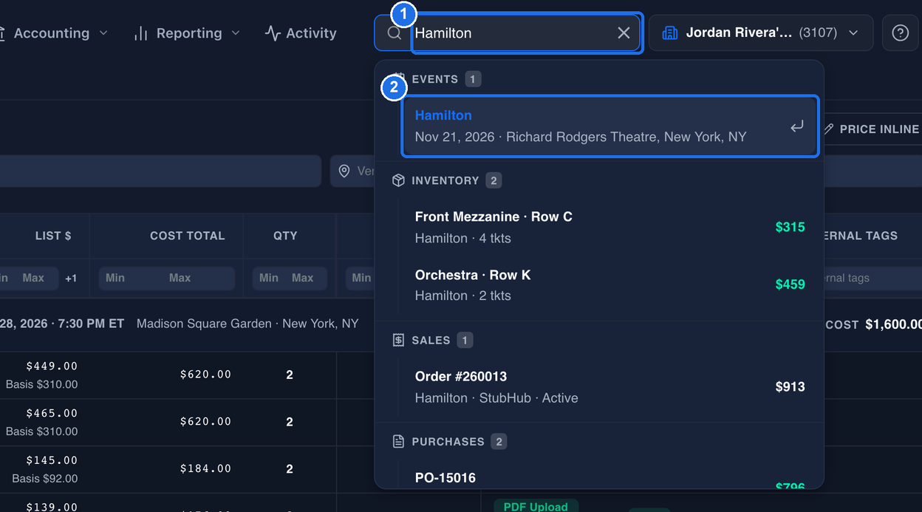Open Order #260013 sales result
The width and height of the screenshot is (922, 512).
coord(610,386)
